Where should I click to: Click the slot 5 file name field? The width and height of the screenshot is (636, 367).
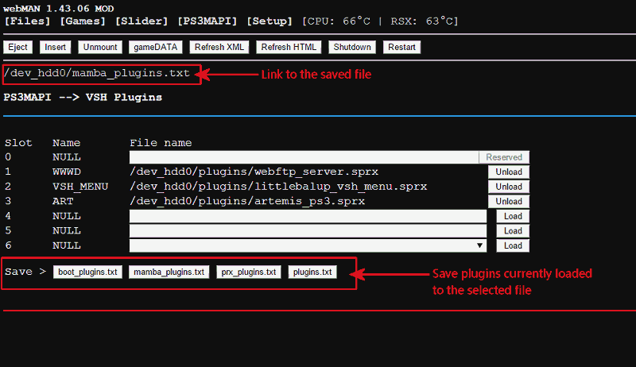308,231
